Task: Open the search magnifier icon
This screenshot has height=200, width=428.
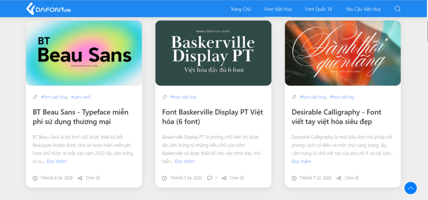Action: click(x=397, y=9)
